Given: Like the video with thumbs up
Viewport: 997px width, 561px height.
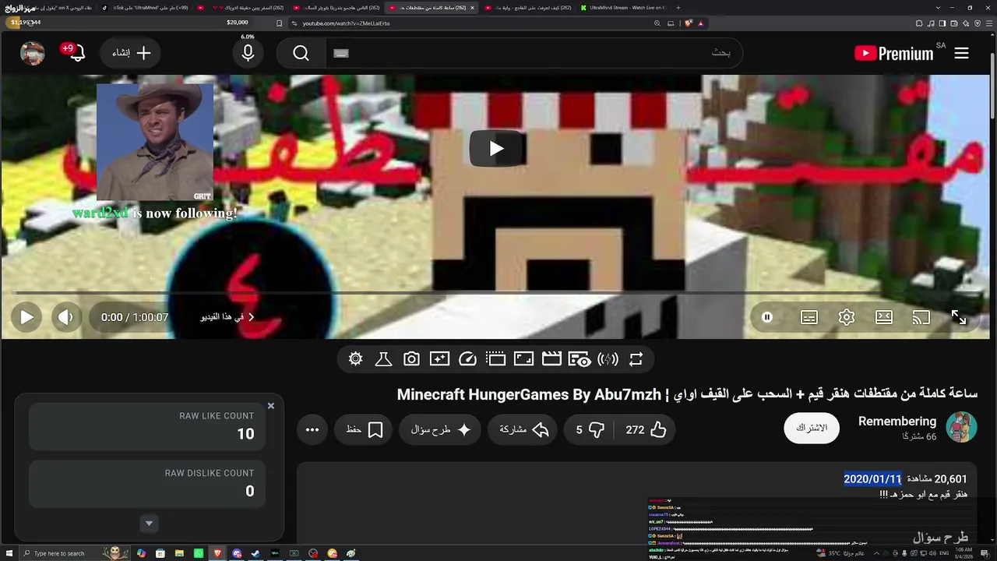Looking at the screenshot, I should click(646, 429).
